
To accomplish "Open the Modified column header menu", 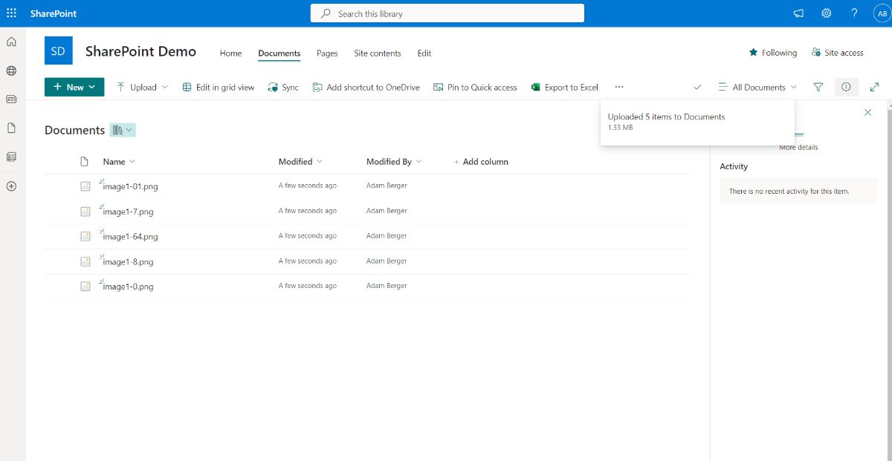I will [300, 161].
